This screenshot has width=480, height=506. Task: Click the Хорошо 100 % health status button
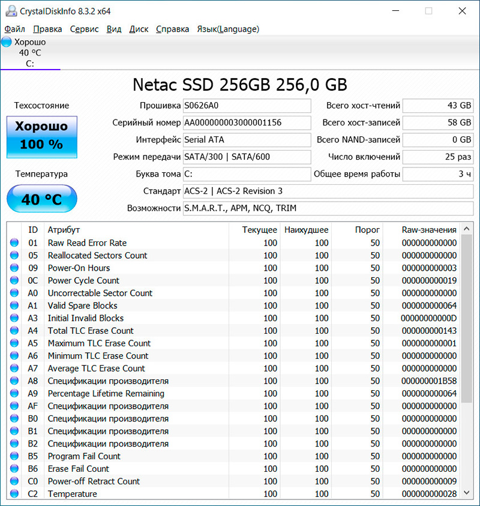(41, 136)
